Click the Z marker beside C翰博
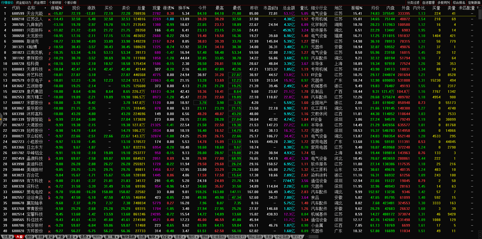 click(49, 47)
